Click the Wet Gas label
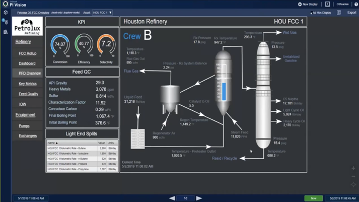 pos(290,33)
